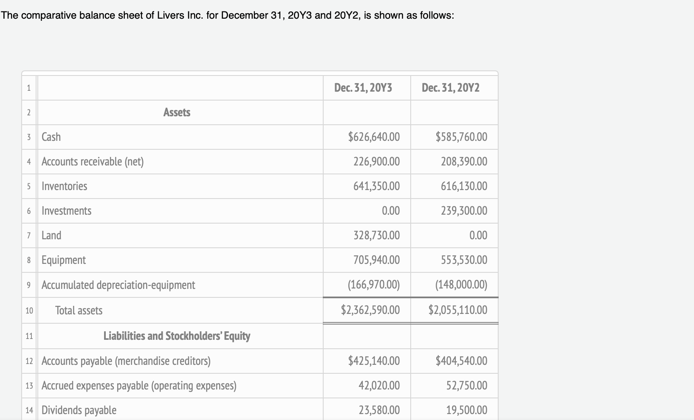Select the Cash row label
The image size is (694, 420).
pyautogui.click(x=51, y=137)
